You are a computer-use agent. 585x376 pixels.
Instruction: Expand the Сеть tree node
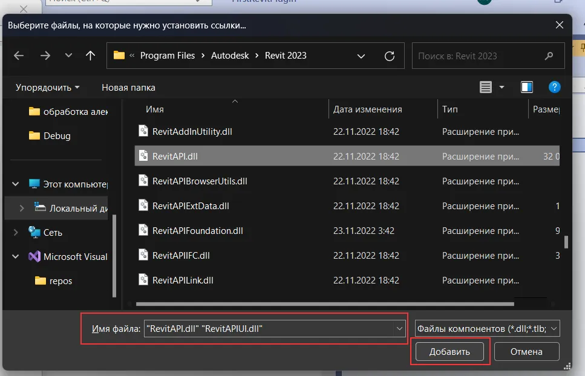coord(15,232)
